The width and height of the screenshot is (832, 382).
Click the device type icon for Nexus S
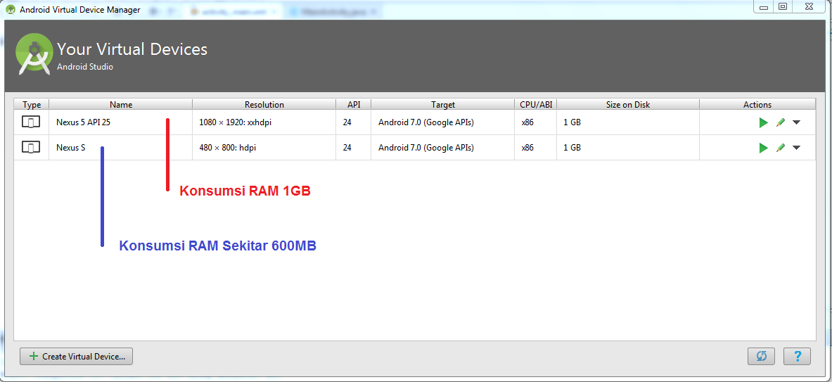click(31, 148)
